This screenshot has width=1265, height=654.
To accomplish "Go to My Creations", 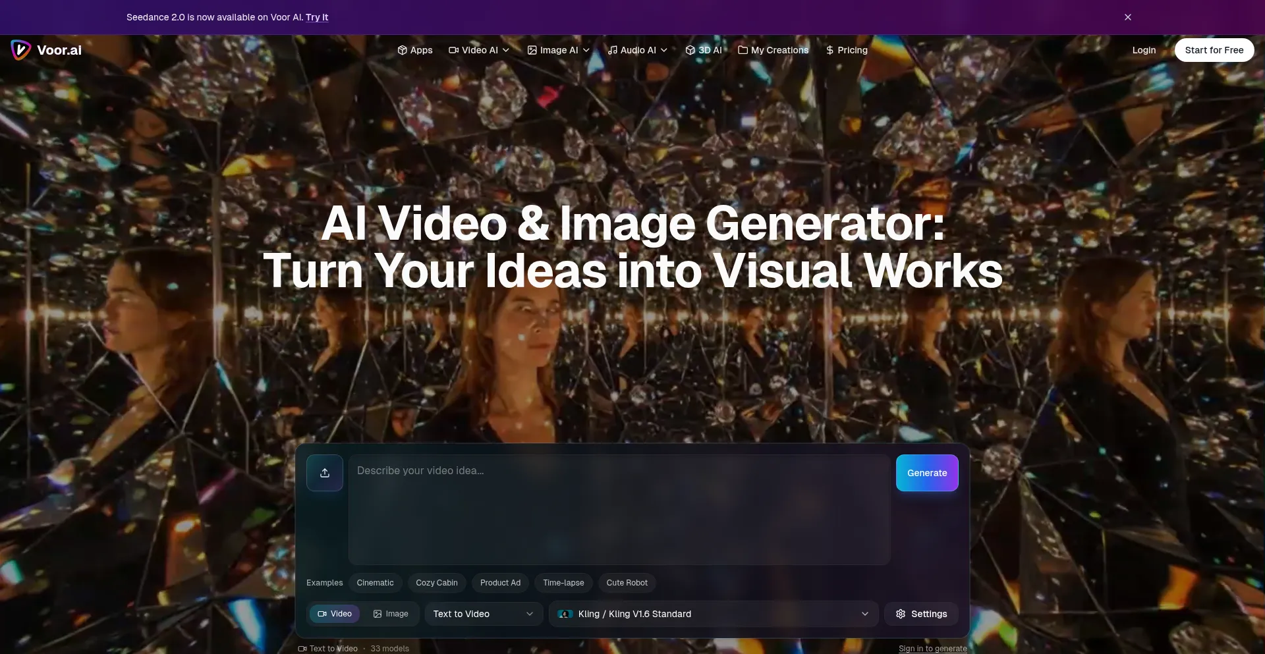I will [x=773, y=50].
